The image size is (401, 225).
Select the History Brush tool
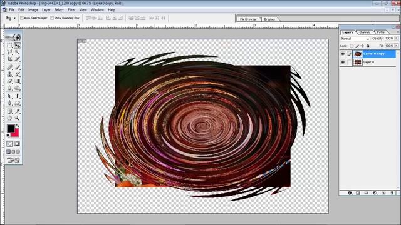click(17, 74)
